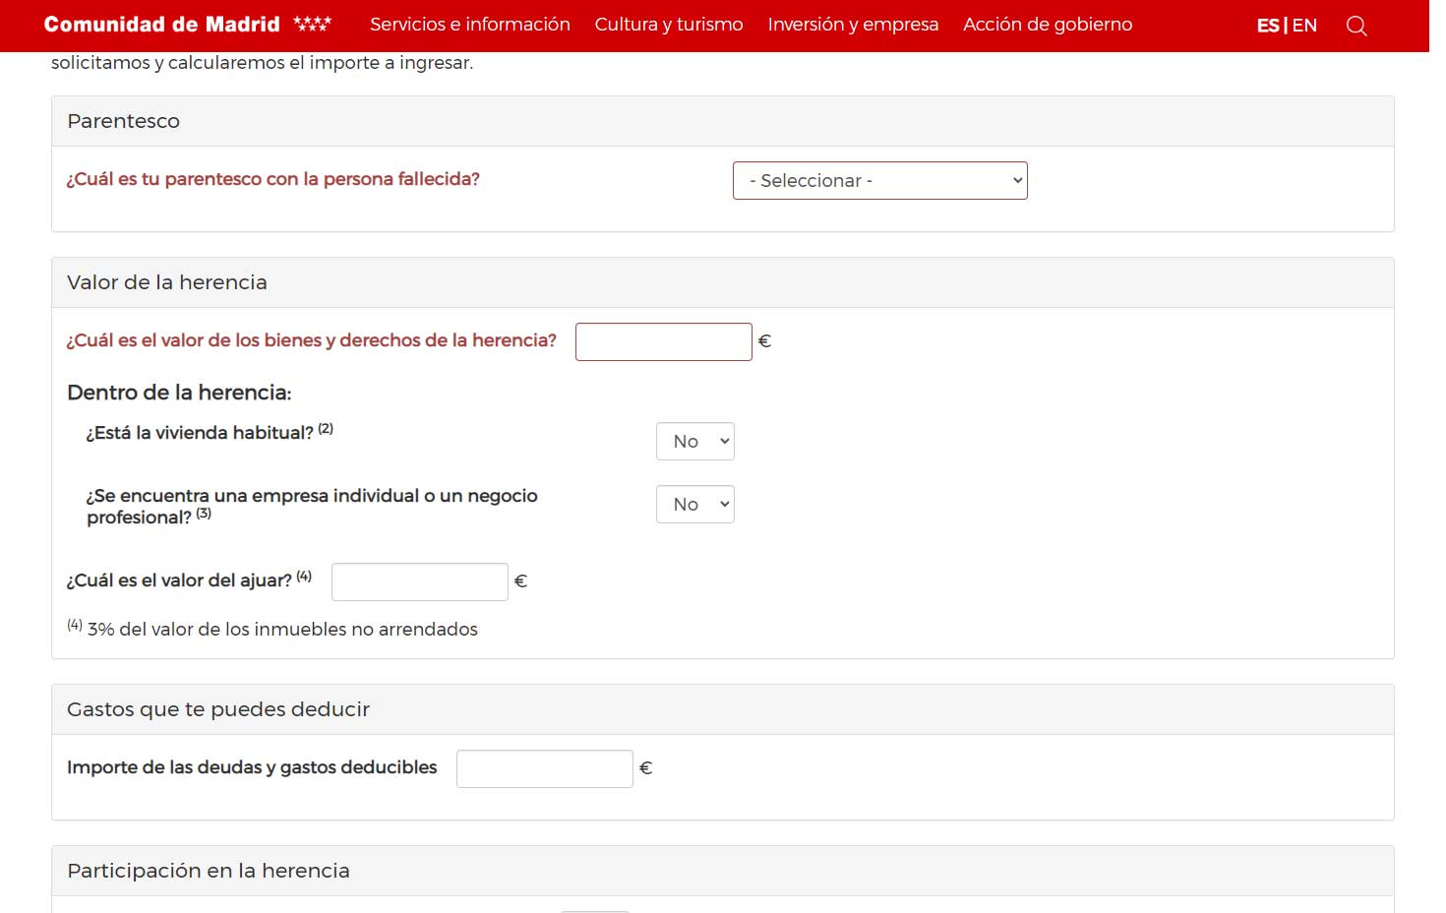Click the Comunidad de Madrid logo
Viewport: 1446px width, 913px height.
pyautogui.click(x=187, y=25)
